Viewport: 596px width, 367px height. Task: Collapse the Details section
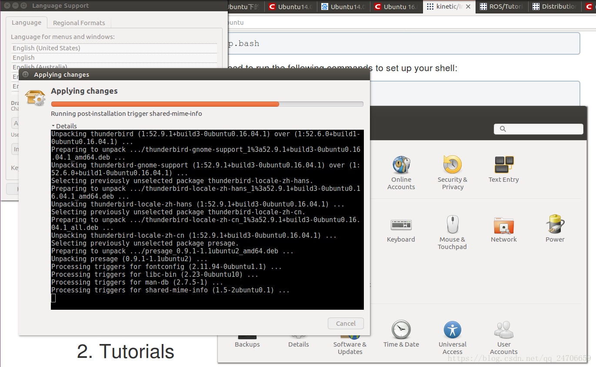(x=64, y=126)
